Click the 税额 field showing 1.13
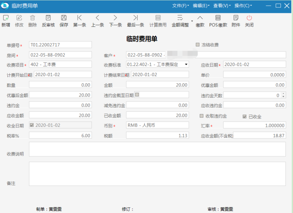293x213 pixels. [157, 135]
